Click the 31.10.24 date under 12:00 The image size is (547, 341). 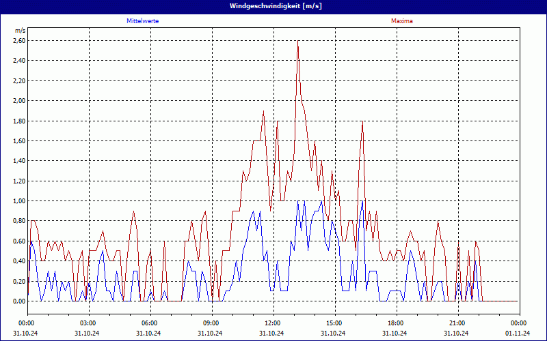[x=271, y=333]
